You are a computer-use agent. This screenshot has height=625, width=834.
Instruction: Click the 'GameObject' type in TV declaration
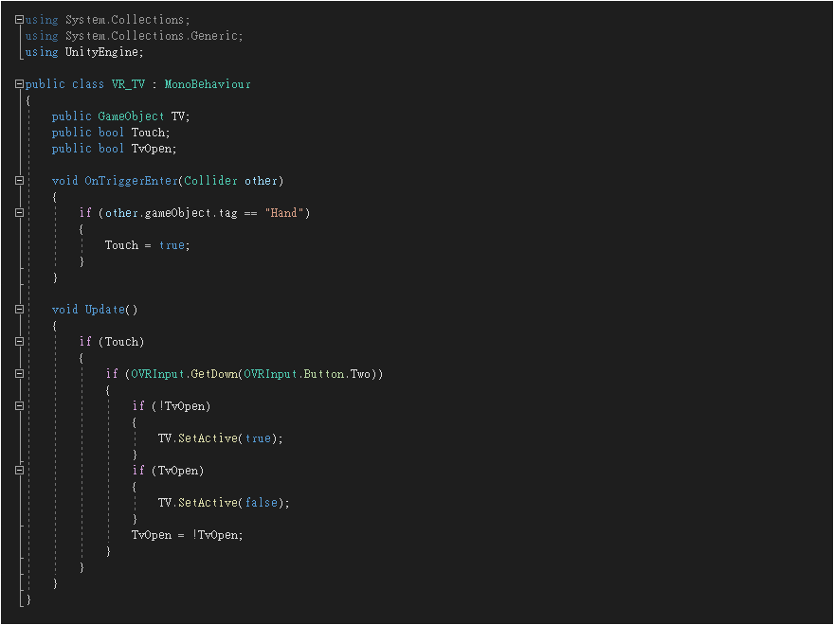click(132, 116)
